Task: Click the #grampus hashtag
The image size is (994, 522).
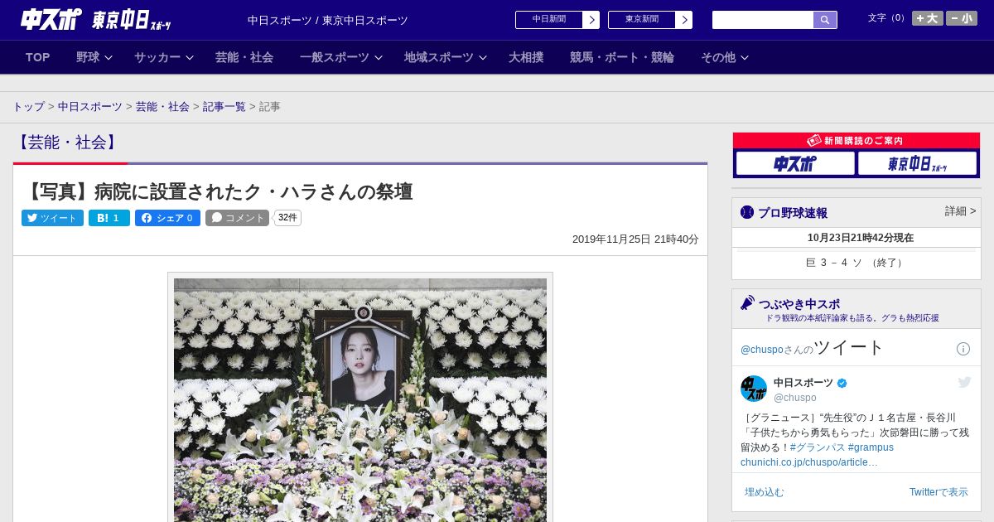Action: [x=871, y=447]
